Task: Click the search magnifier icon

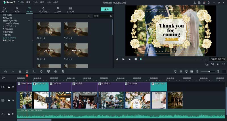Action: tap(111, 16)
